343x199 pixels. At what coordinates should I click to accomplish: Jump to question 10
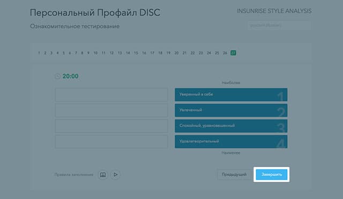point(95,53)
